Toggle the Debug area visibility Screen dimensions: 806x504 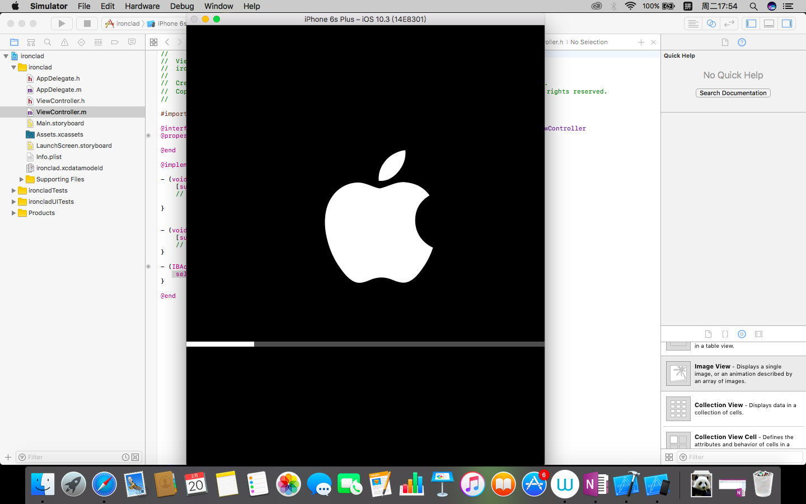769,24
